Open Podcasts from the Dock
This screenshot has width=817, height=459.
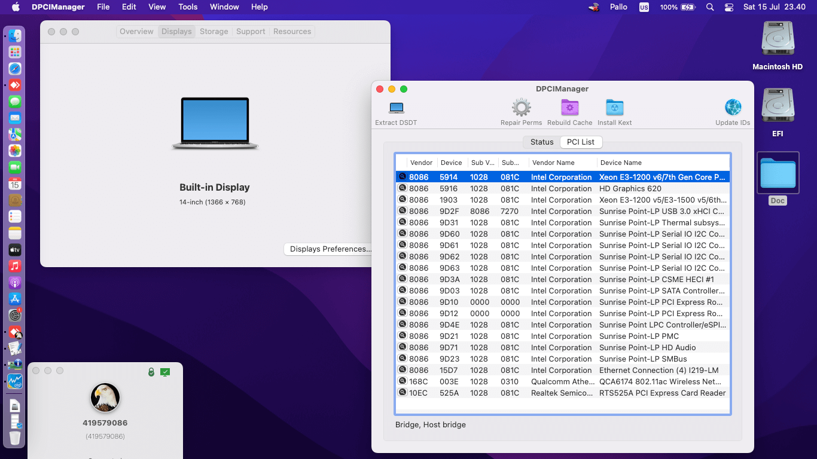tap(15, 282)
